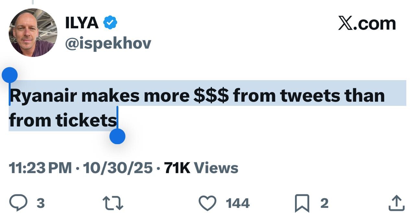Click the ILYA display name

click(x=82, y=23)
